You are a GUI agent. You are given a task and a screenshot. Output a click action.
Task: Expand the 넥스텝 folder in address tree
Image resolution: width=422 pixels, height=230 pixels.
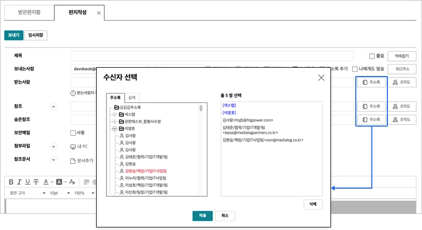115,114
